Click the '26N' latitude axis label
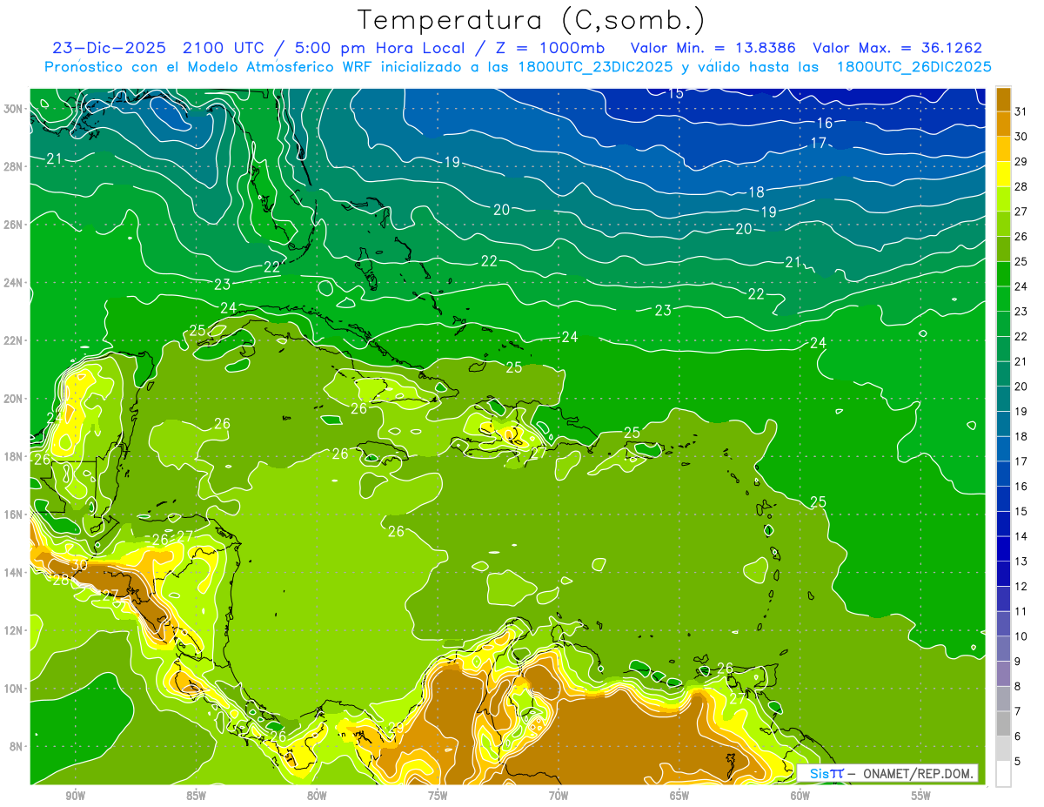The width and height of the screenshot is (1044, 807). [x=15, y=224]
